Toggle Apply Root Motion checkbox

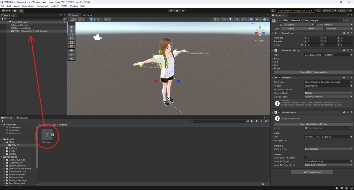(x=306, y=89)
